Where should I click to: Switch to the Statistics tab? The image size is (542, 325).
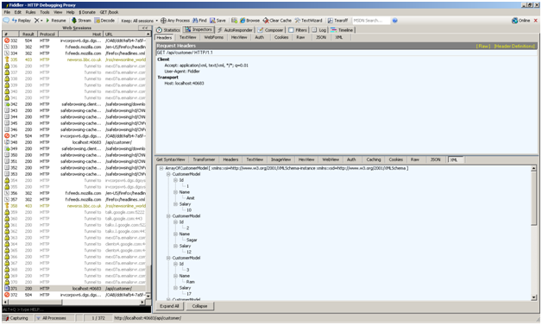tap(168, 30)
